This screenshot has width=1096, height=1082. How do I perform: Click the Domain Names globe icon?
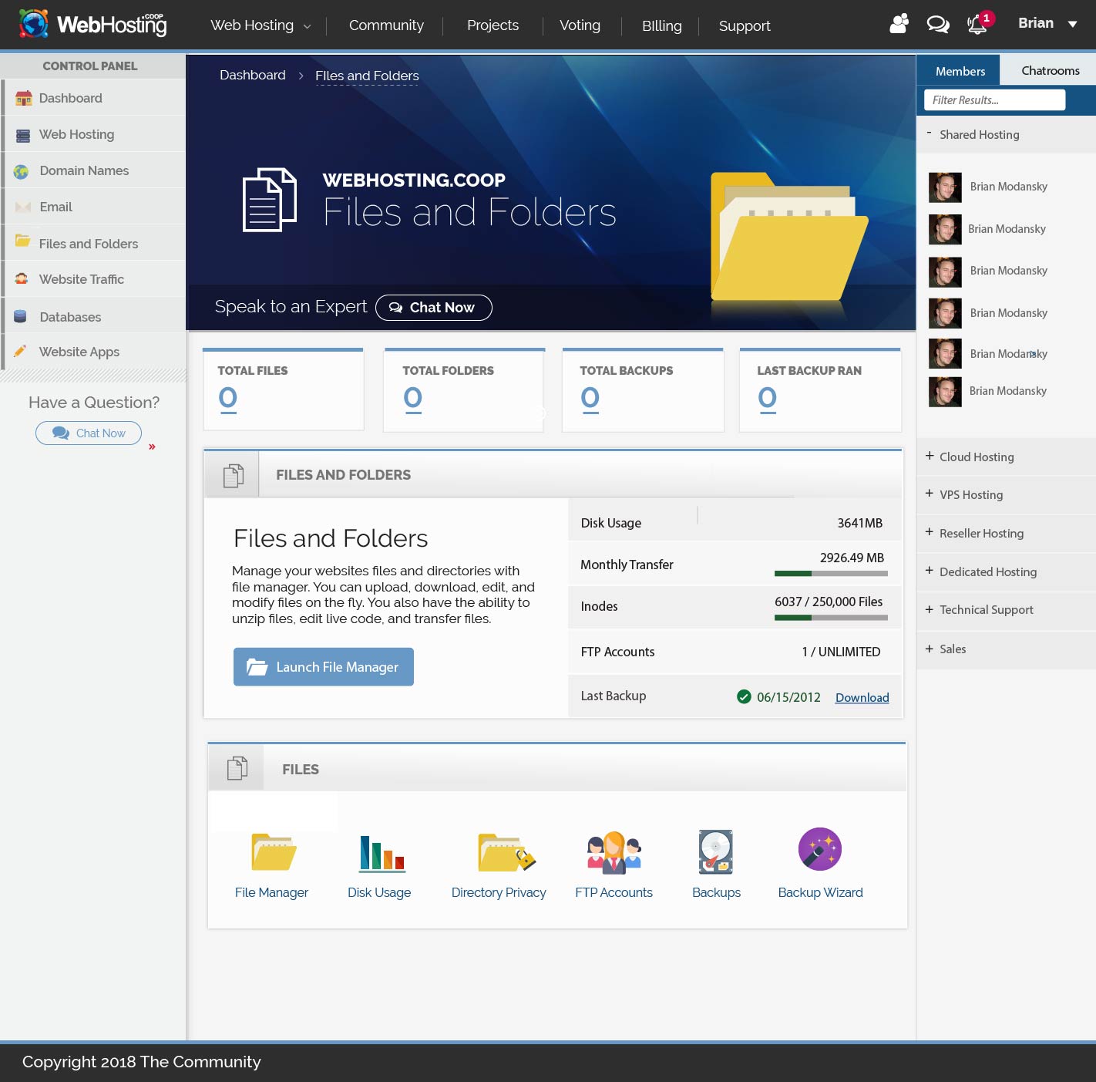coord(21,171)
